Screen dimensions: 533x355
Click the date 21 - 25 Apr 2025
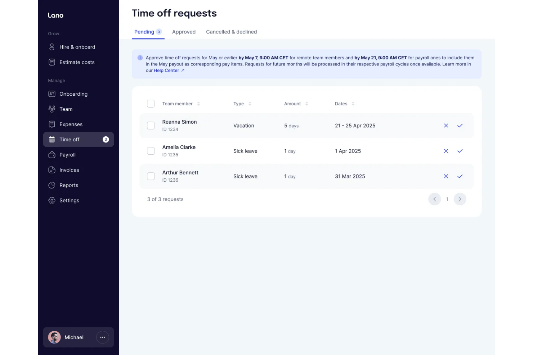point(355,126)
